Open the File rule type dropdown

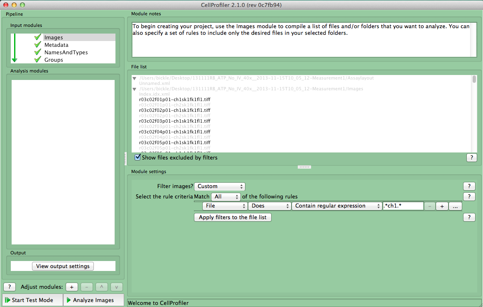click(x=225, y=206)
